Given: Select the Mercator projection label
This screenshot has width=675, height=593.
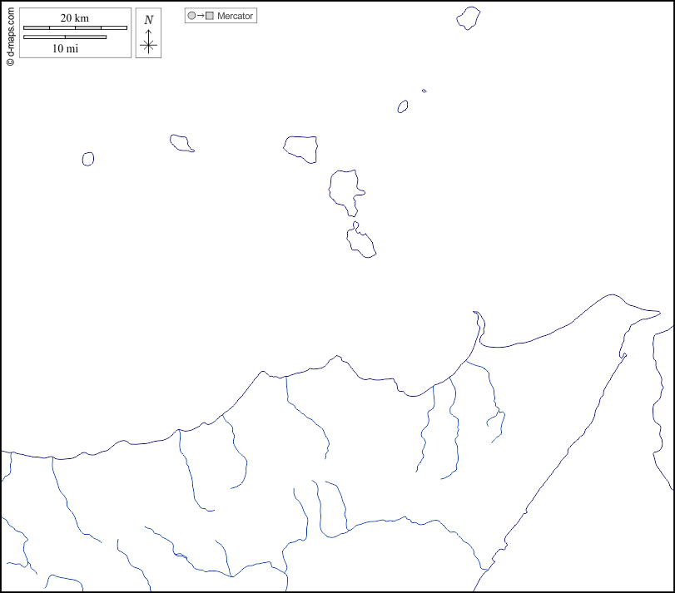Looking at the screenshot, I should coord(236,16).
